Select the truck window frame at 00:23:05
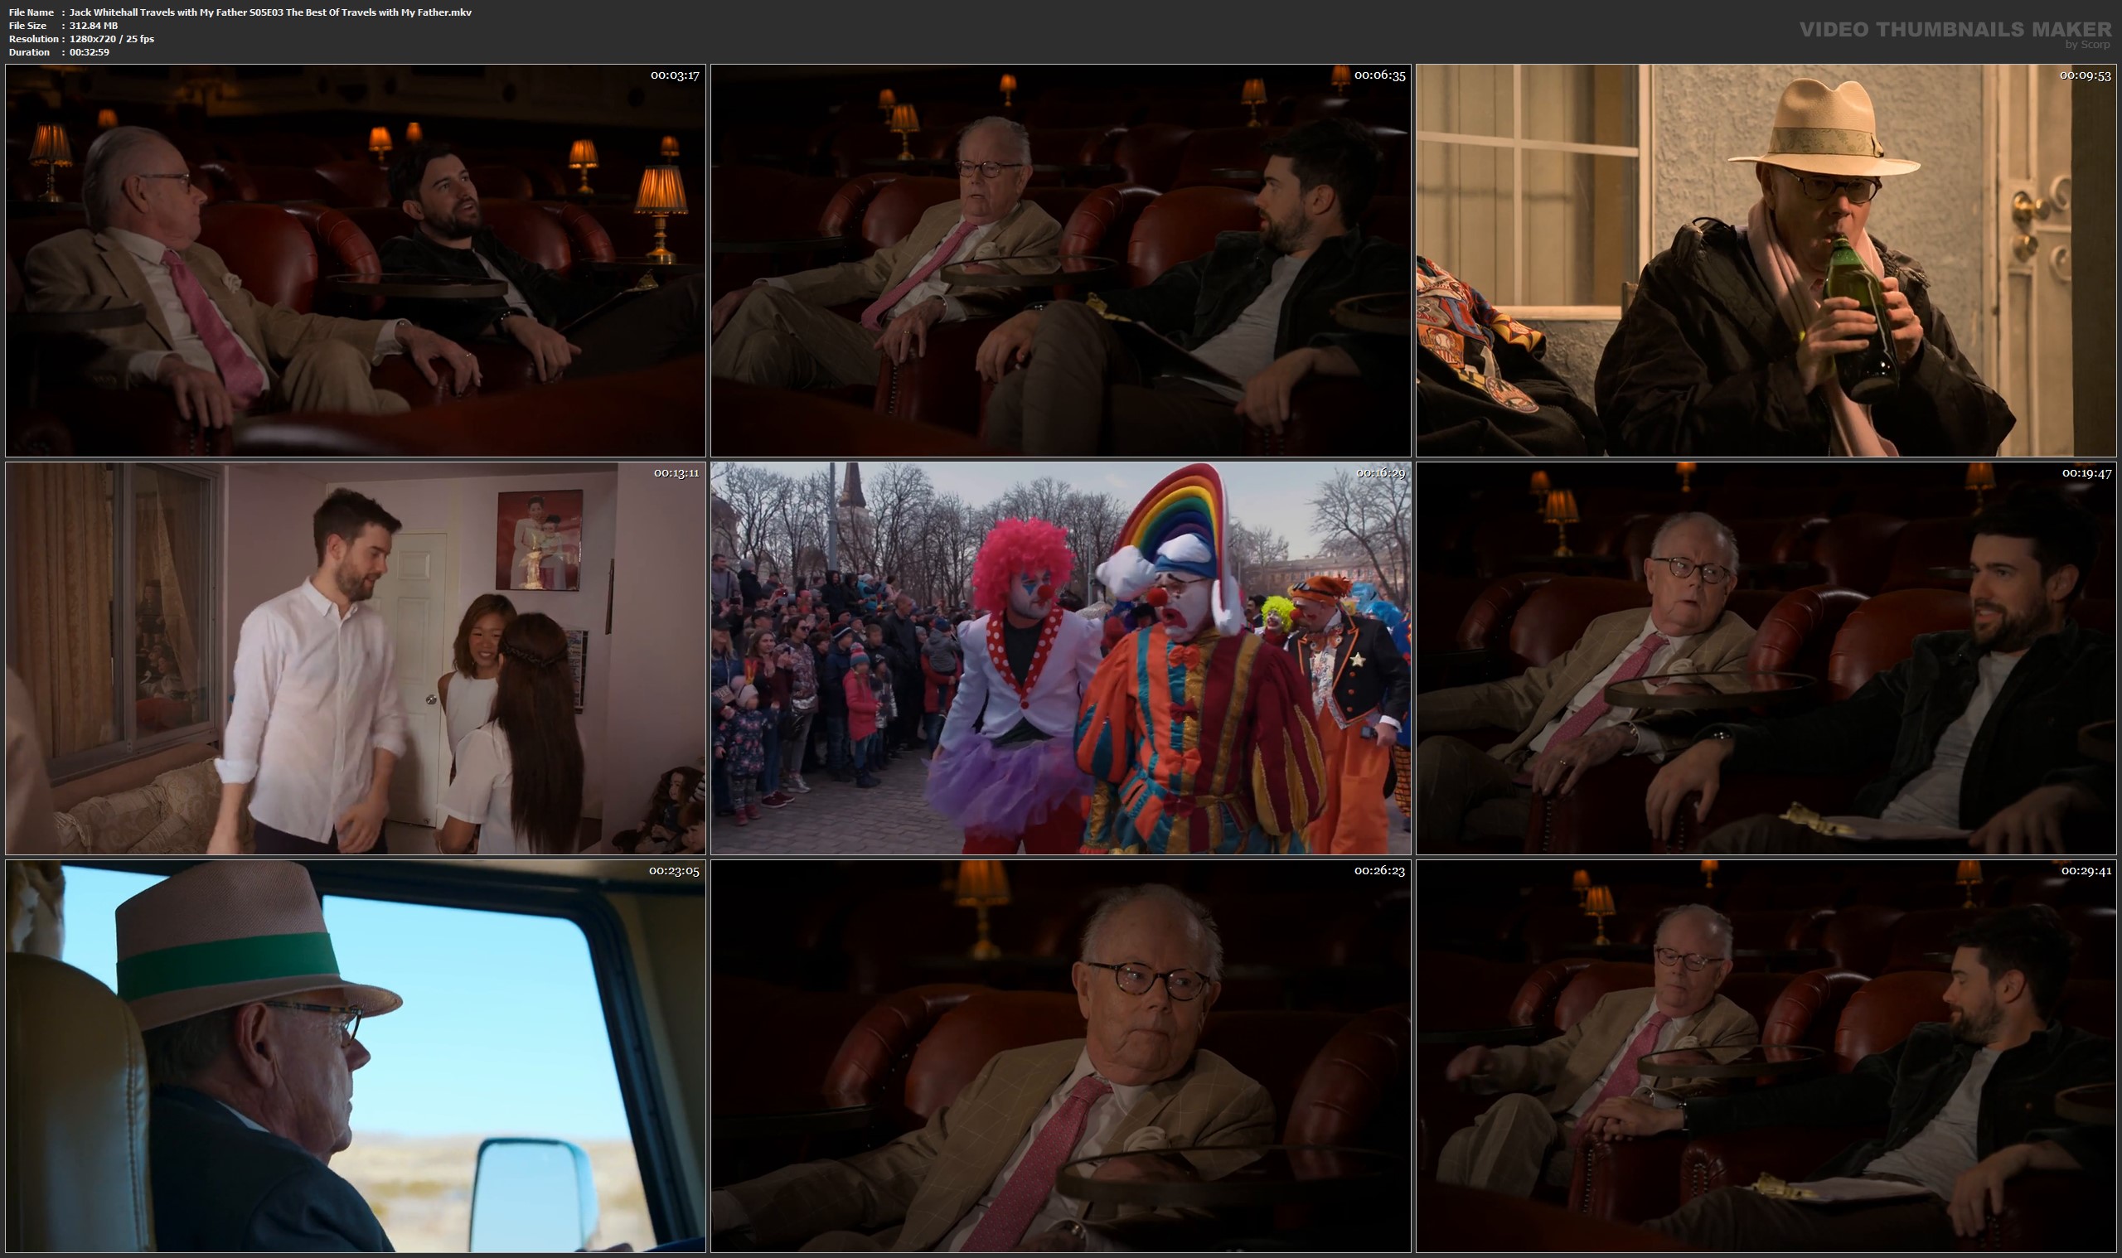The height and width of the screenshot is (1258, 2122). [356, 1057]
